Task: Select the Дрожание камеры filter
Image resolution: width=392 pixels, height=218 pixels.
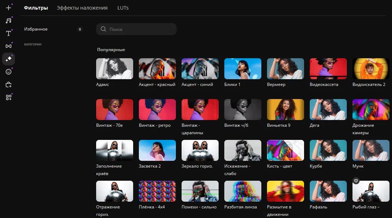Action: (371, 109)
